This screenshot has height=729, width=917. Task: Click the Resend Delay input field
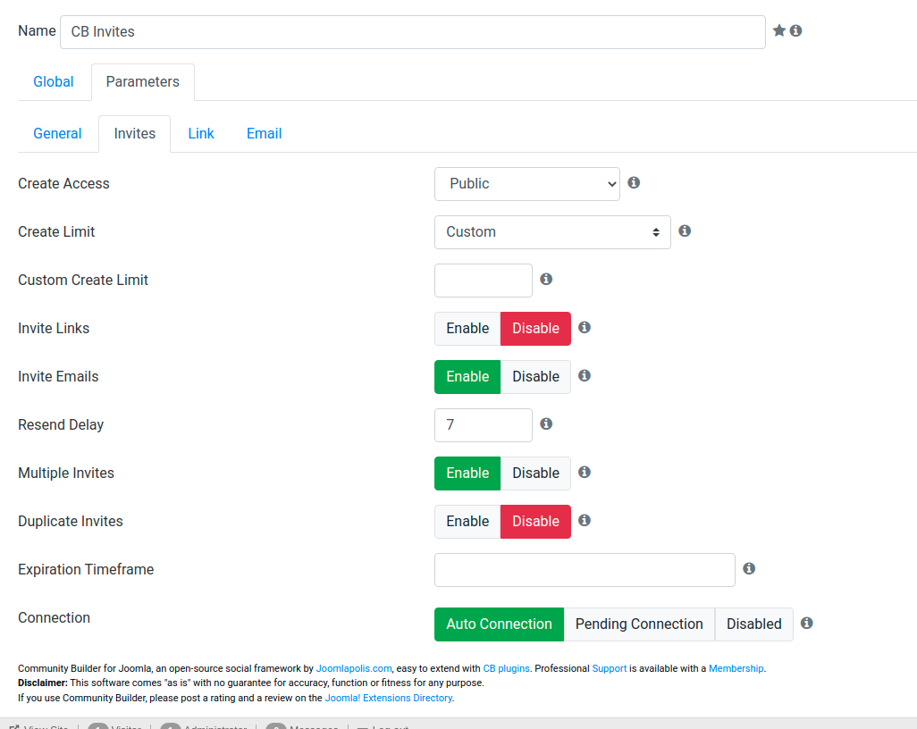[483, 425]
